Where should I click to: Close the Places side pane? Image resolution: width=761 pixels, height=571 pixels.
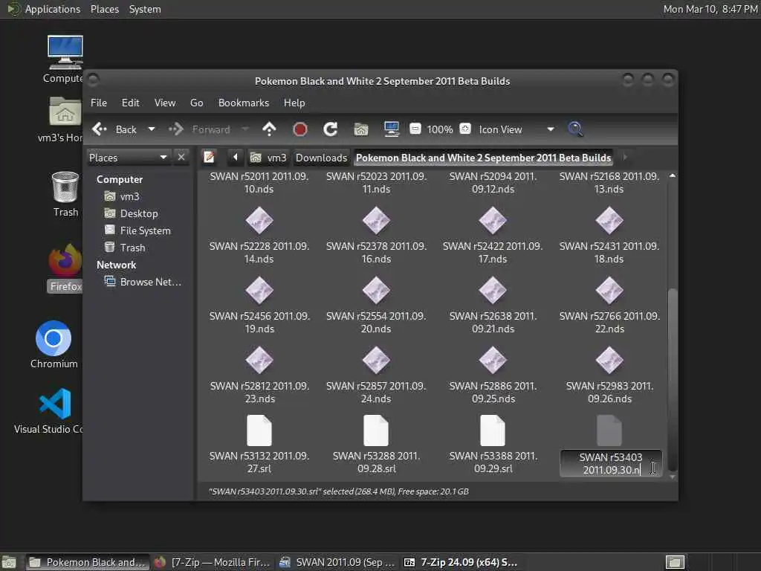[x=181, y=158]
